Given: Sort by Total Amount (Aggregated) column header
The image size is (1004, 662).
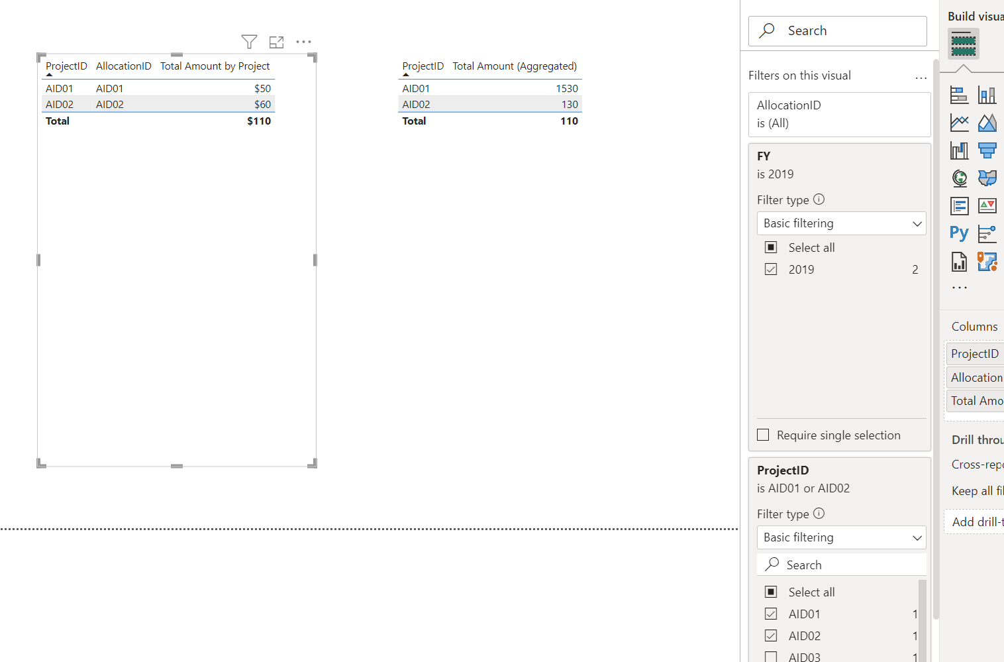Looking at the screenshot, I should point(515,66).
